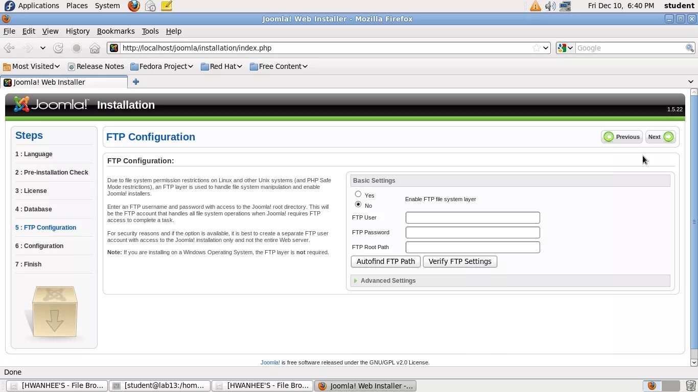Click the vertical page scrollbar
Screen dimensions: 698x392
[694, 222]
